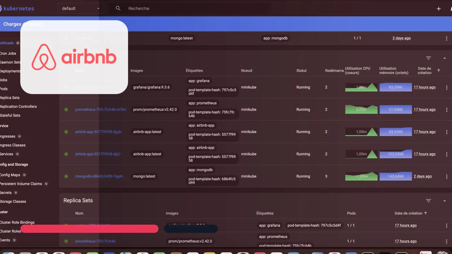Click CPU usage graph for grafana pod
Screen dimensions: 452x254
[361, 87]
